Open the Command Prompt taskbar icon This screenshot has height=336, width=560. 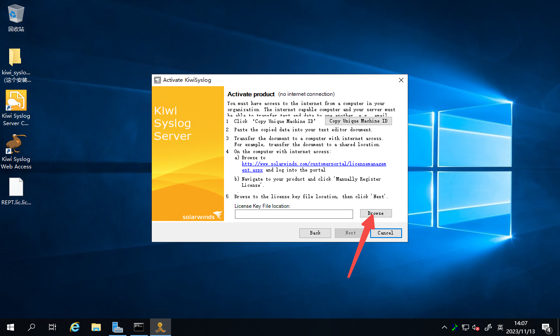pyautogui.click(x=139, y=327)
